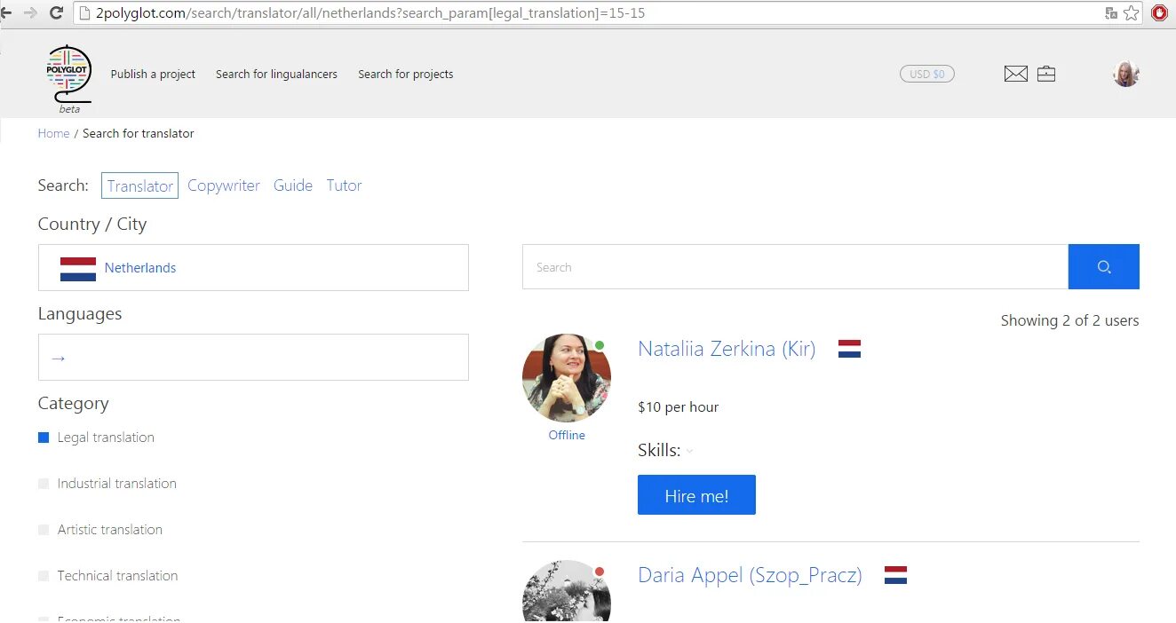Open the briefcase projects icon
Viewport: 1176px width, 623px height.
point(1046,74)
